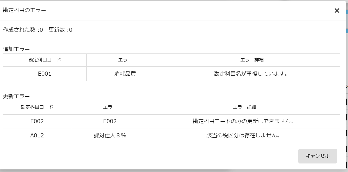The height and width of the screenshot is (172, 348).
Task: Click 勘定科目コード header in 追加エラー table
Action: click(44, 60)
